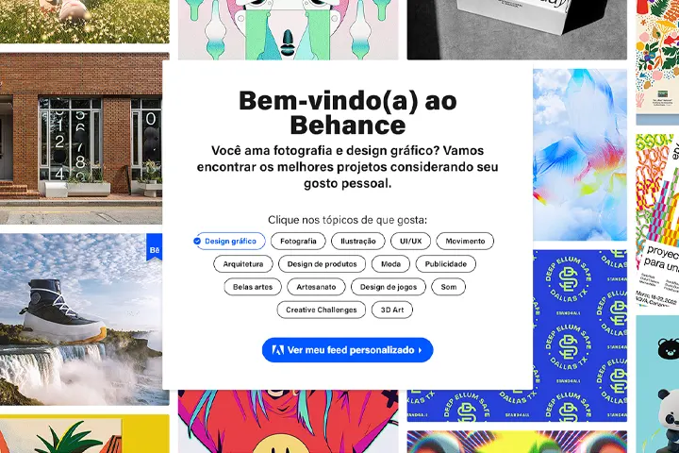Select the Movimento topic chip
The width and height of the screenshot is (679, 453).
coord(465,241)
